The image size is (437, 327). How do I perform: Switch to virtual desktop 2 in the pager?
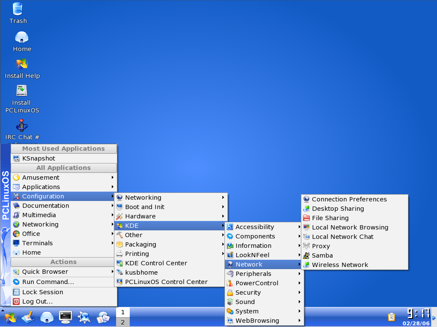click(122, 322)
